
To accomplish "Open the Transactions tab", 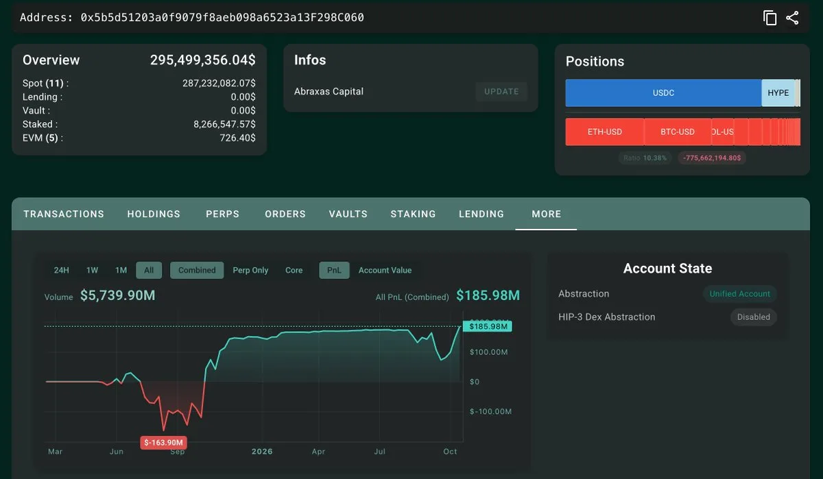I will 64,214.
